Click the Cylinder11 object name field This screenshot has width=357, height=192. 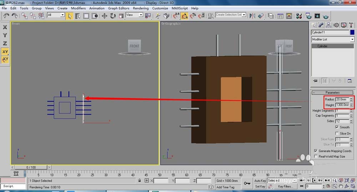(330, 32)
